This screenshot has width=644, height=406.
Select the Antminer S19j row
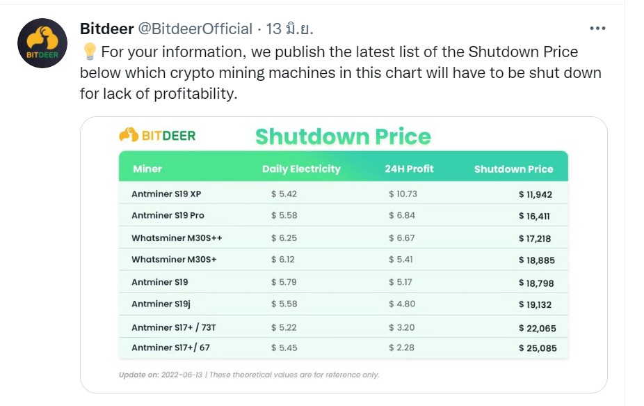tap(344, 304)
